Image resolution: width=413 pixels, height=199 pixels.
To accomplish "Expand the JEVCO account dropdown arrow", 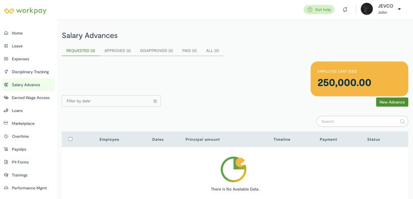I will pyautogui.click(x=399, y=9).
